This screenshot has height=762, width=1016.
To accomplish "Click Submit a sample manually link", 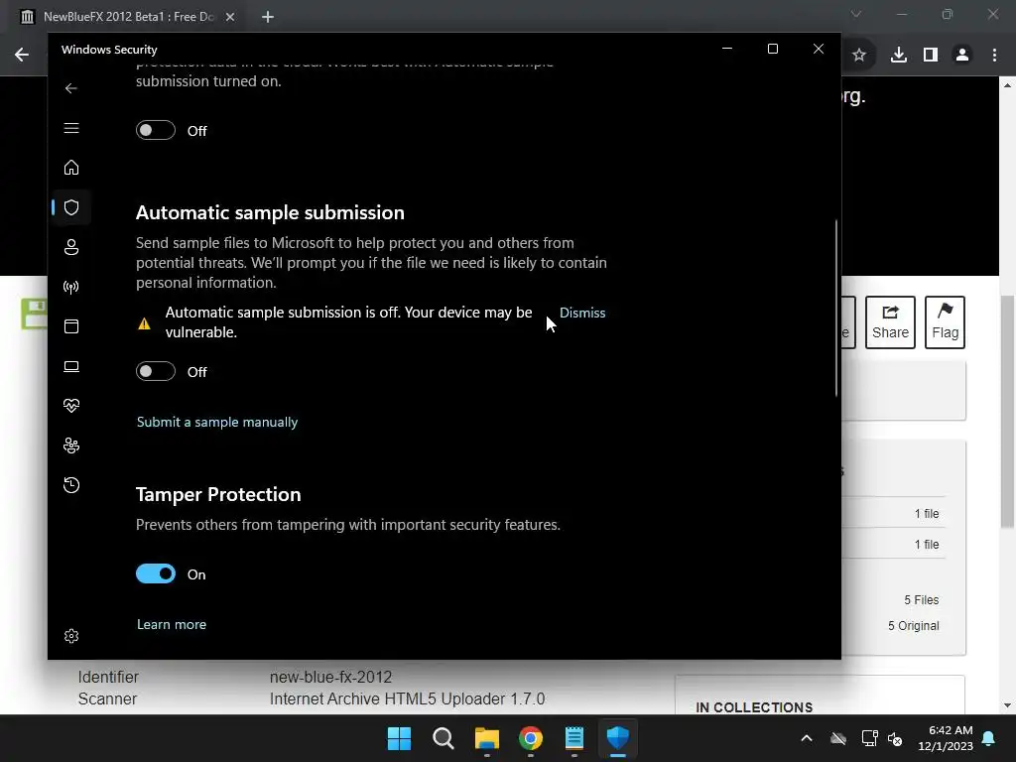I will tap(217, 422).
